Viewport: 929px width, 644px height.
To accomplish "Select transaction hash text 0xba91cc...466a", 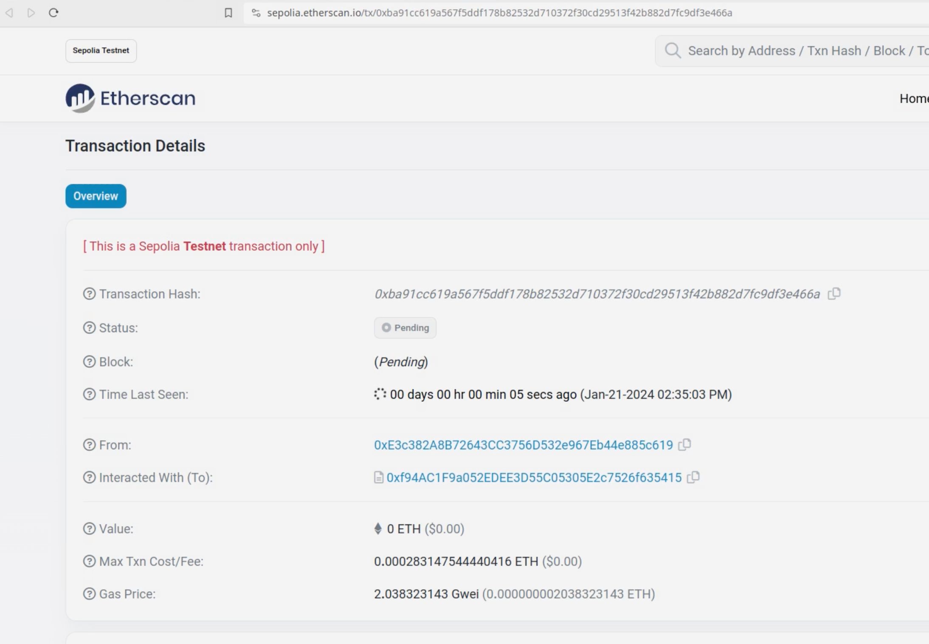I will (597, 294).
